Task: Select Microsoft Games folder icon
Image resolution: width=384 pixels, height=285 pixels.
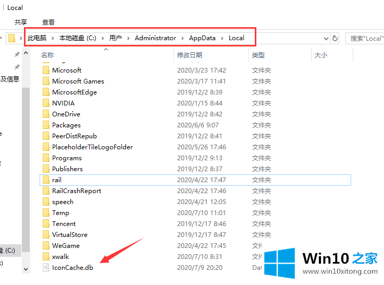Action: click(46, 81)
